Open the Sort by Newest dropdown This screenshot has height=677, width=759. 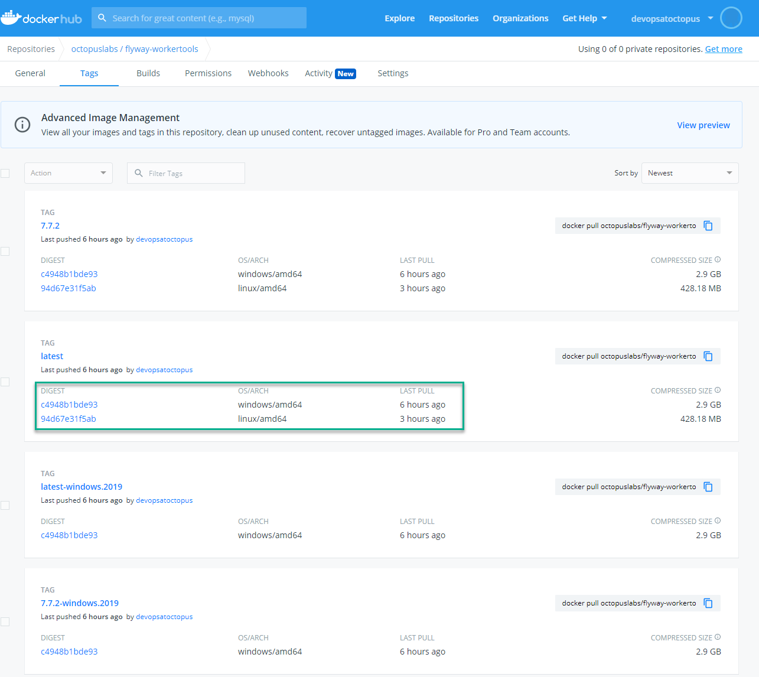tap(689, 172)
